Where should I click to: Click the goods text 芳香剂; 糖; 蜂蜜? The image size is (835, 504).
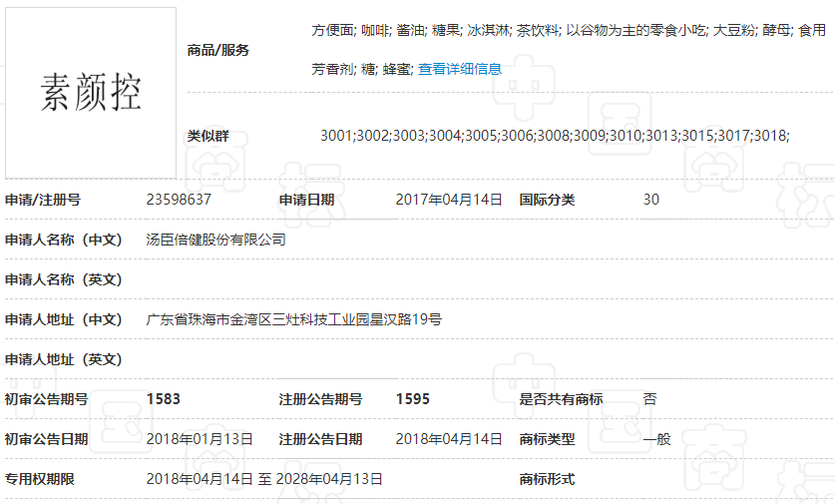361,69
